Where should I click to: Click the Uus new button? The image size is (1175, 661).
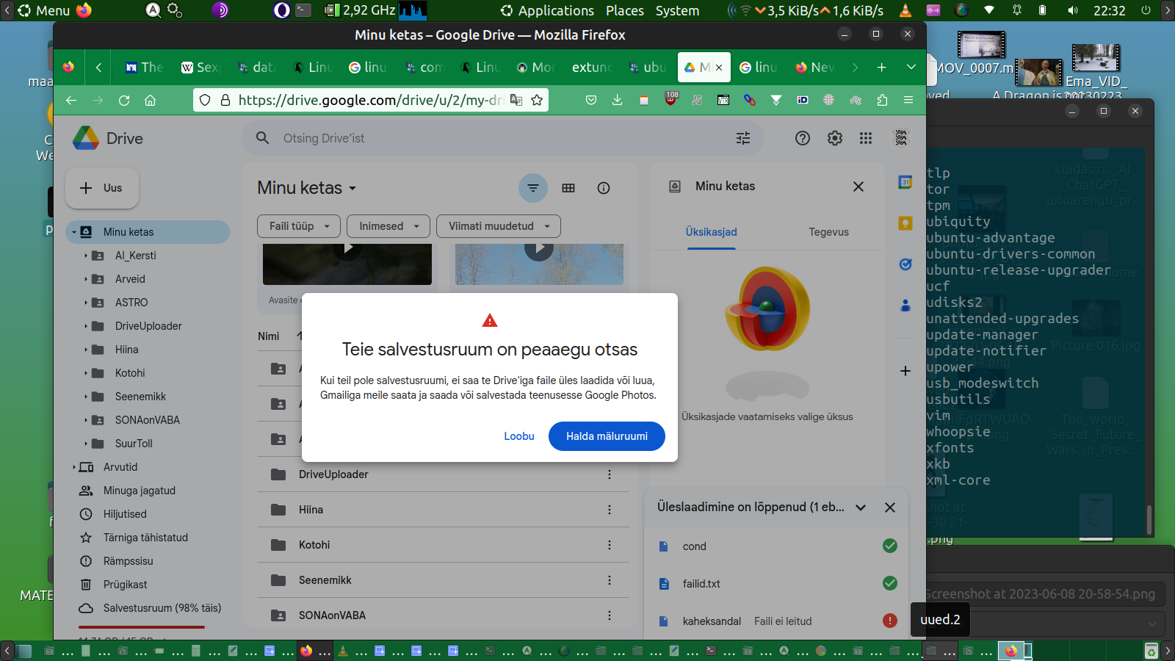pos(102,188)
